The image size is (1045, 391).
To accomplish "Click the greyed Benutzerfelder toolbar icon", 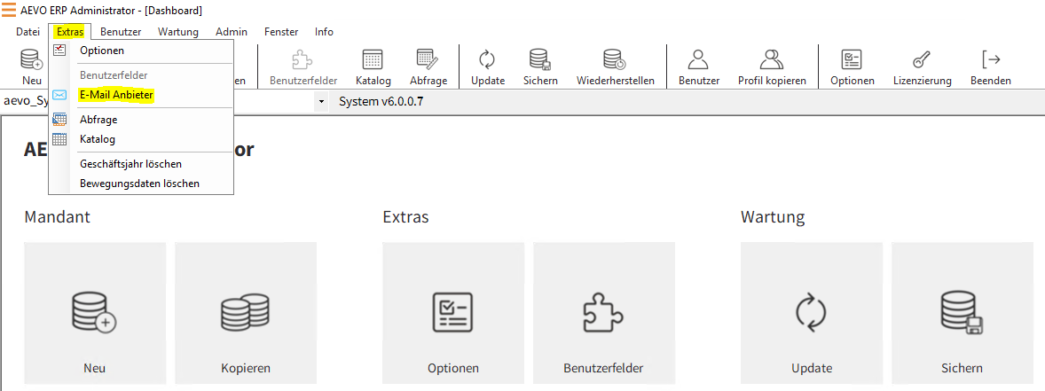I will (x=303, y=60).
